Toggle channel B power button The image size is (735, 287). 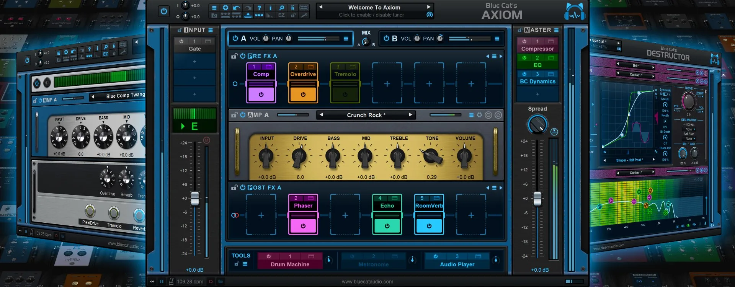pyautogui.click(x=386, y=38)
